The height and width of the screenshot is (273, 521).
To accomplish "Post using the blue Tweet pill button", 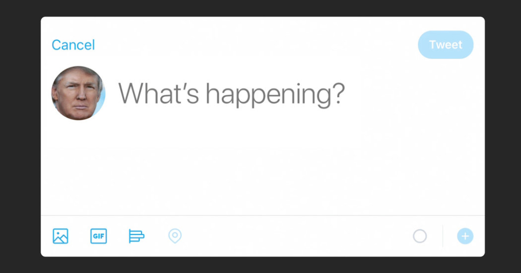I will click(446, 45).
